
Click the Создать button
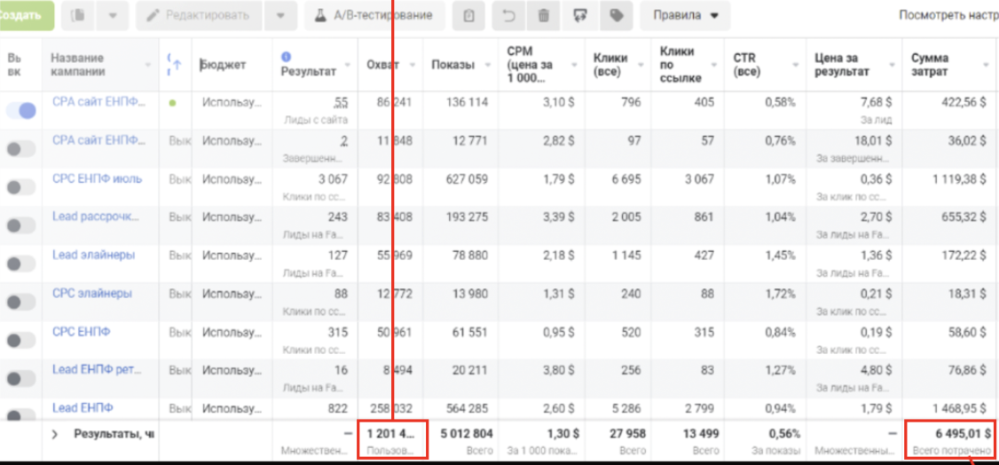pyautogui.click(x=24, y=15)
